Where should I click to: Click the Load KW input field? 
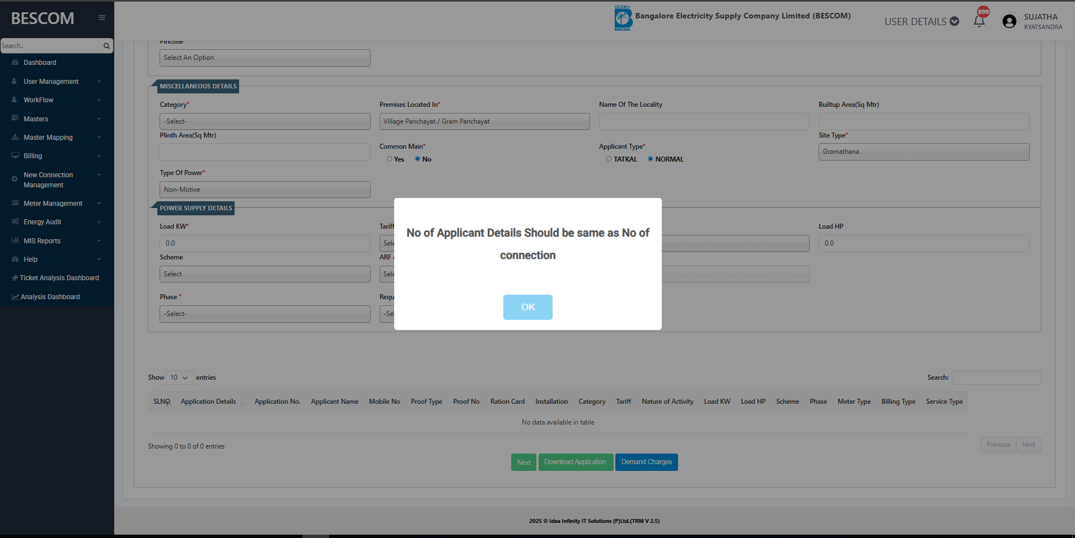(265, 243)
